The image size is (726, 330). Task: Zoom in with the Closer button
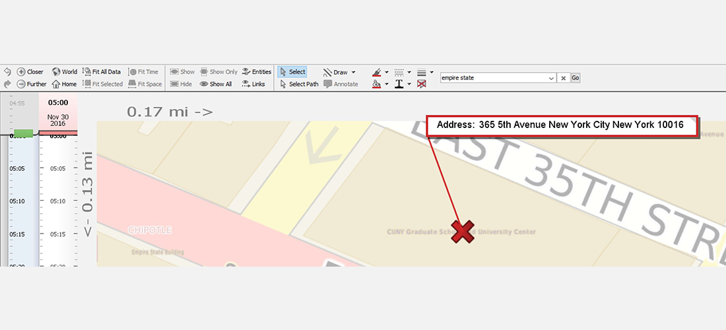pyautogui.click(x=30, y=72)
